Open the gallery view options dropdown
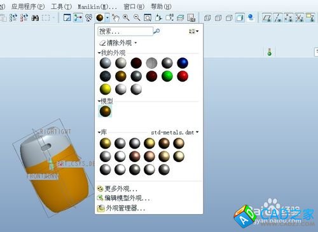 point(193,31)
